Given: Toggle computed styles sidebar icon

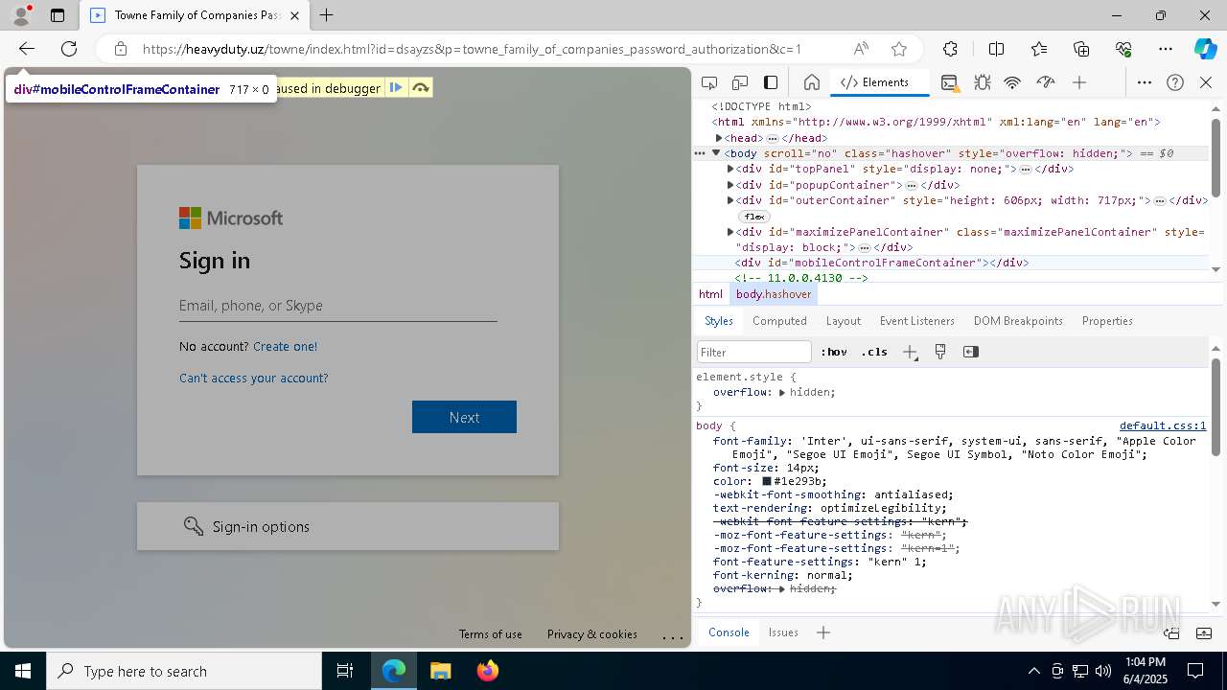Looking at the screenshot, I should tap(971, 352).
